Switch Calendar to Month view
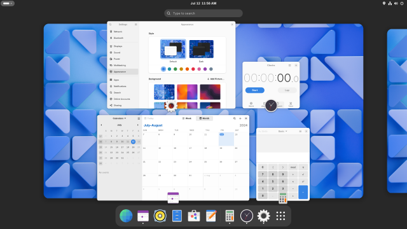The image size is (407, 229). [204, 118]
